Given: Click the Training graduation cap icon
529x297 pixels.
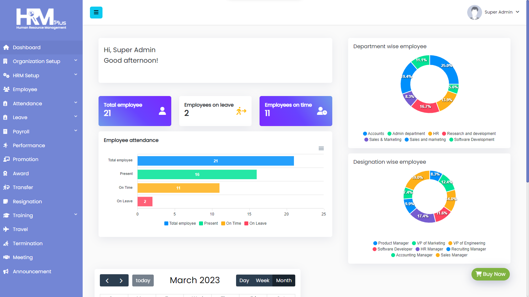Looking at the screenshot, I should pos(6,215).
